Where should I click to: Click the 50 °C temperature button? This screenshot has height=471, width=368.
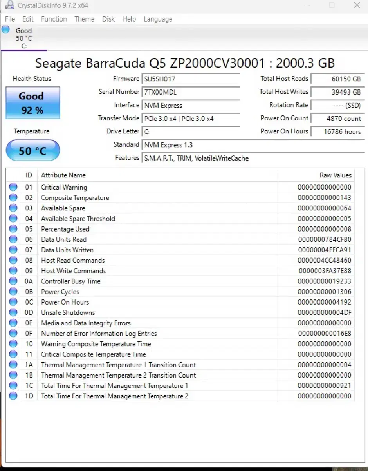coord(32,150)
